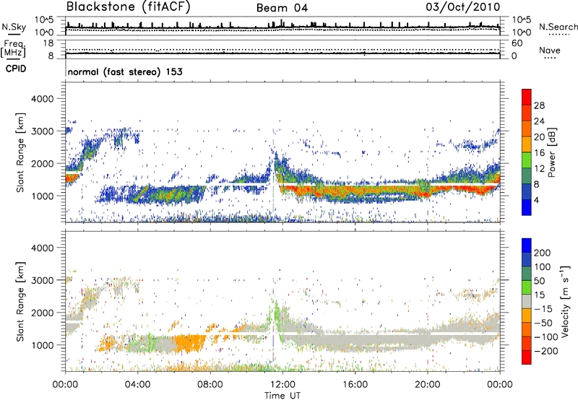Click the Time UT axis title
Screen dimensions: 578x400
282,396
